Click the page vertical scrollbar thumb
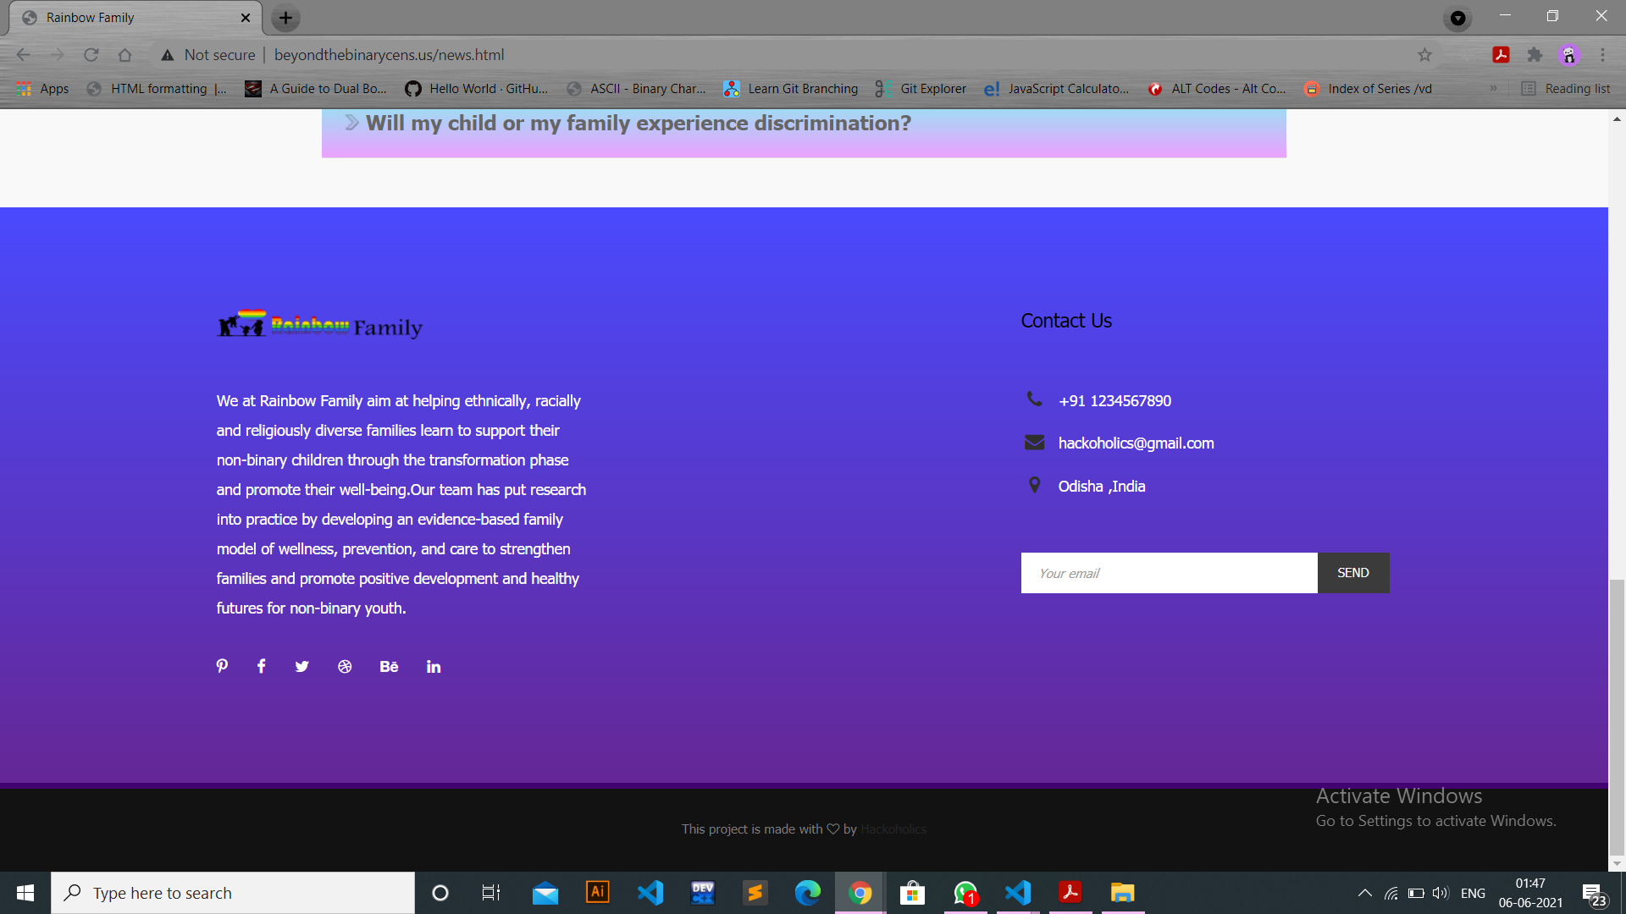The image size is (1626, 914). click(1617, 718)
